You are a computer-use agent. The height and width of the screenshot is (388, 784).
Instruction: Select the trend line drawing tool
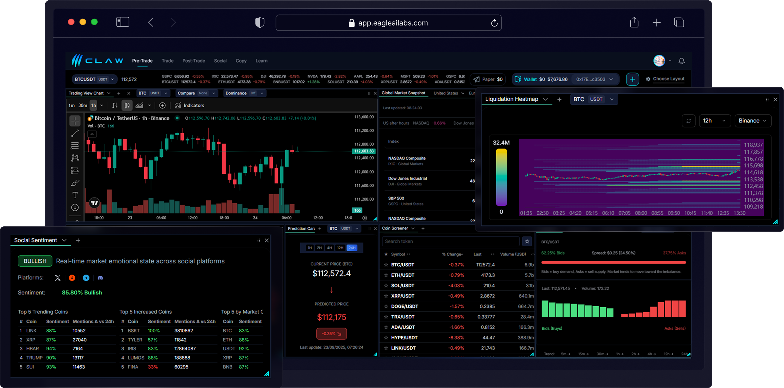click(x=75, y=133)
